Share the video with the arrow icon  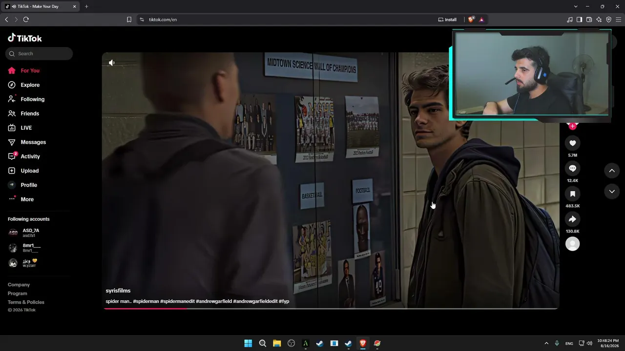573,219
